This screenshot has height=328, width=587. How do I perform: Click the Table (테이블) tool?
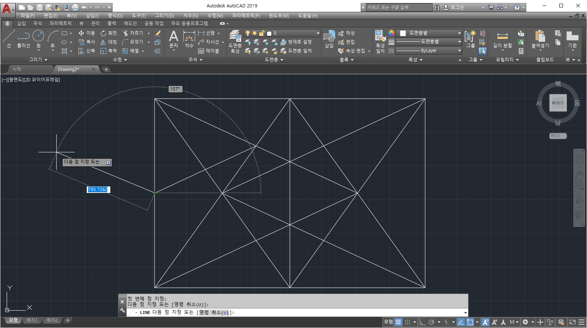[x=209, y=51]
